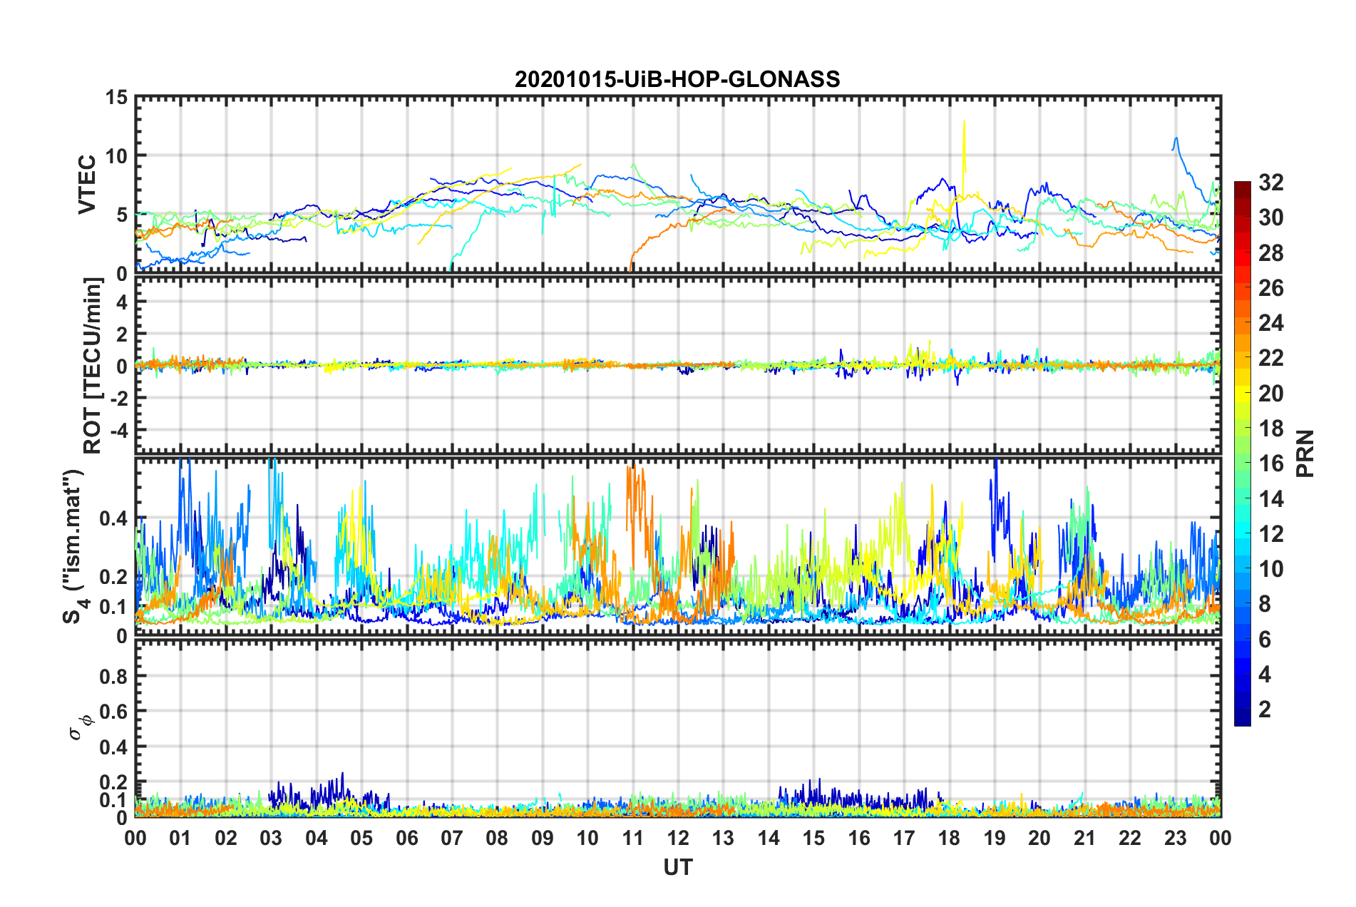Click x-axis tick label 09
This screenshot has height=907, width=1356.
click(x=543, y=838)
